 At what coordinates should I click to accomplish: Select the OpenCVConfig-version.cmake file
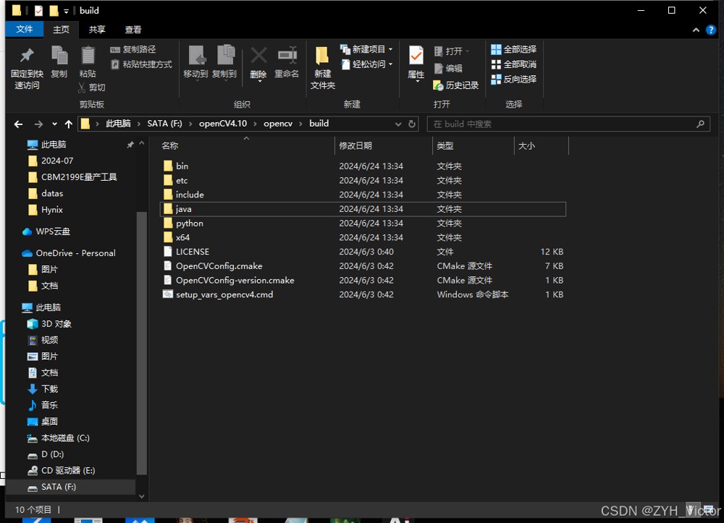(x=363, y=281)
